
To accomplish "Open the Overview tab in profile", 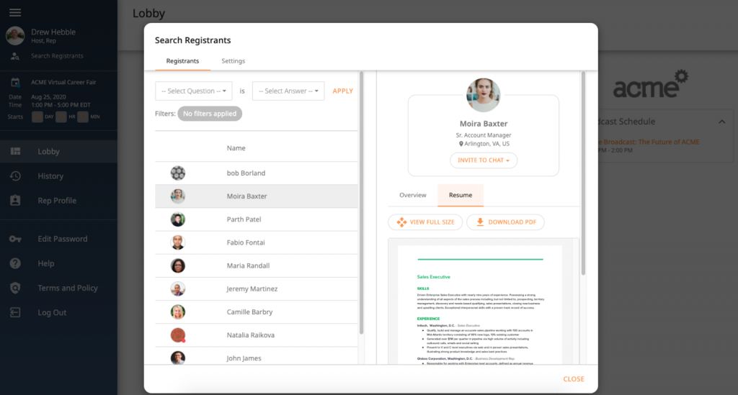I will [413, 195].
